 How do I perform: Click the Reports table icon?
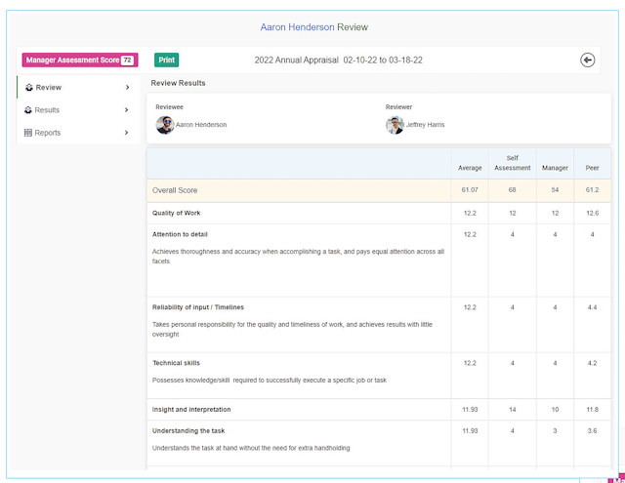[x=28, y=133]
